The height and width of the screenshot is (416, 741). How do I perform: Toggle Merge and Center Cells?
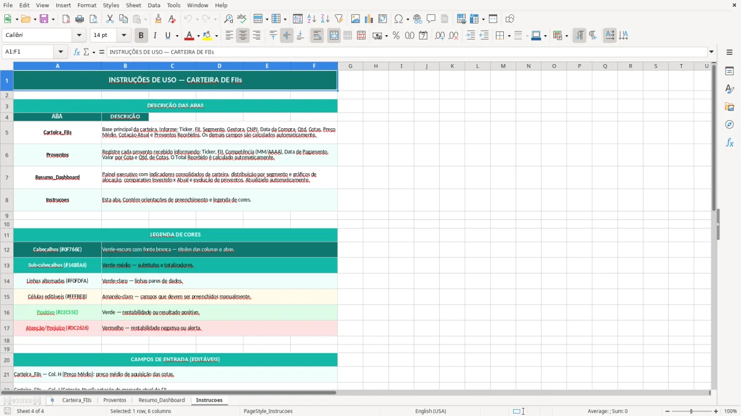pos(333,36)
